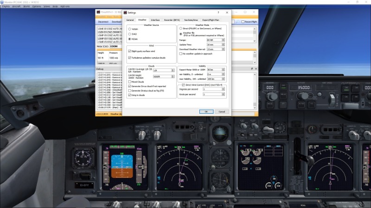Click the FSrealWX window title bar icon
371x208 pixels.
point(98,12)
